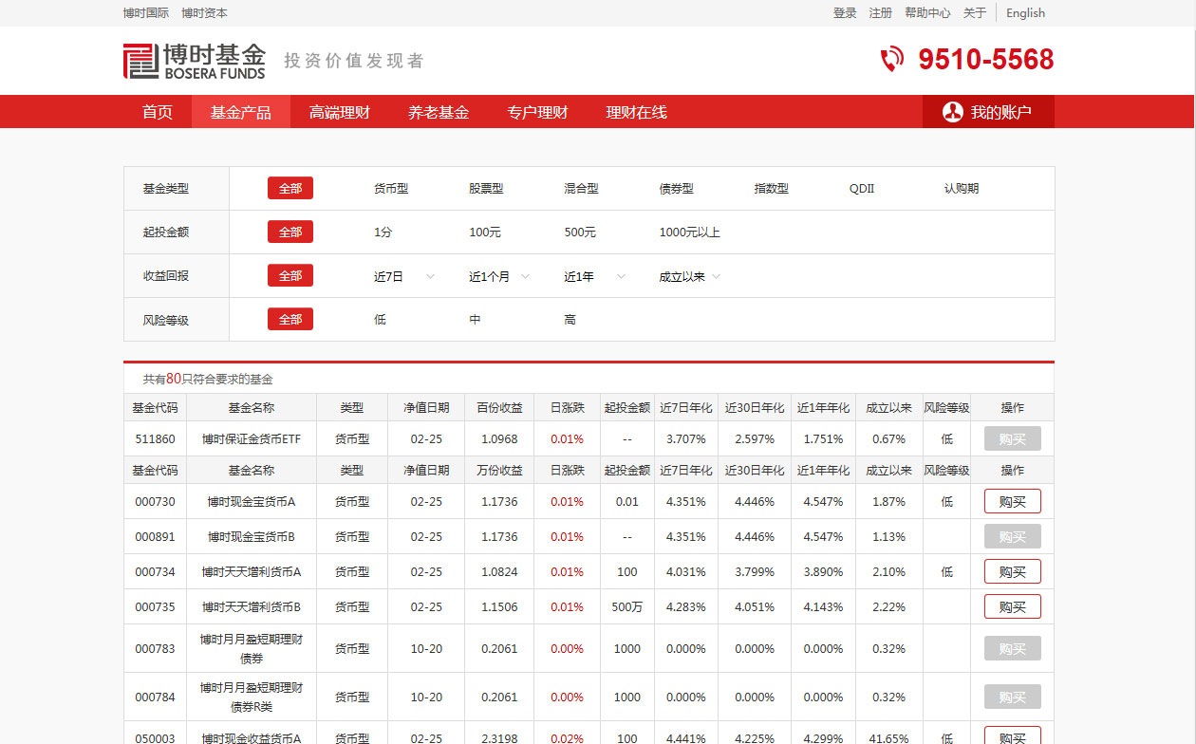Switch site language to English
1196x744 pixels.
(1025, 13)
